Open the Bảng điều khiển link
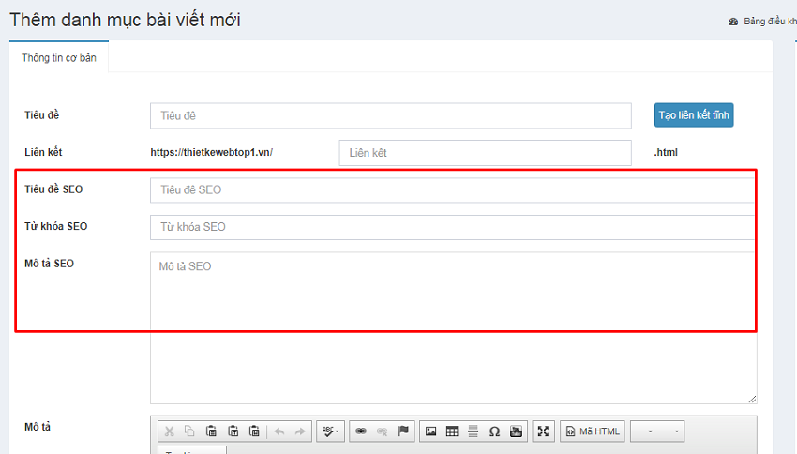This screenshot has width=797, height=454. pos(763,22)
